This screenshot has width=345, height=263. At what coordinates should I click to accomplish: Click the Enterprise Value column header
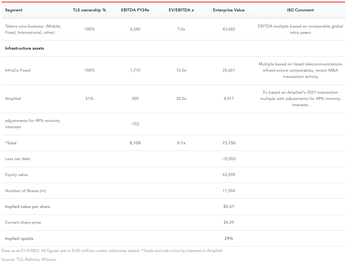tap(229, 10)
